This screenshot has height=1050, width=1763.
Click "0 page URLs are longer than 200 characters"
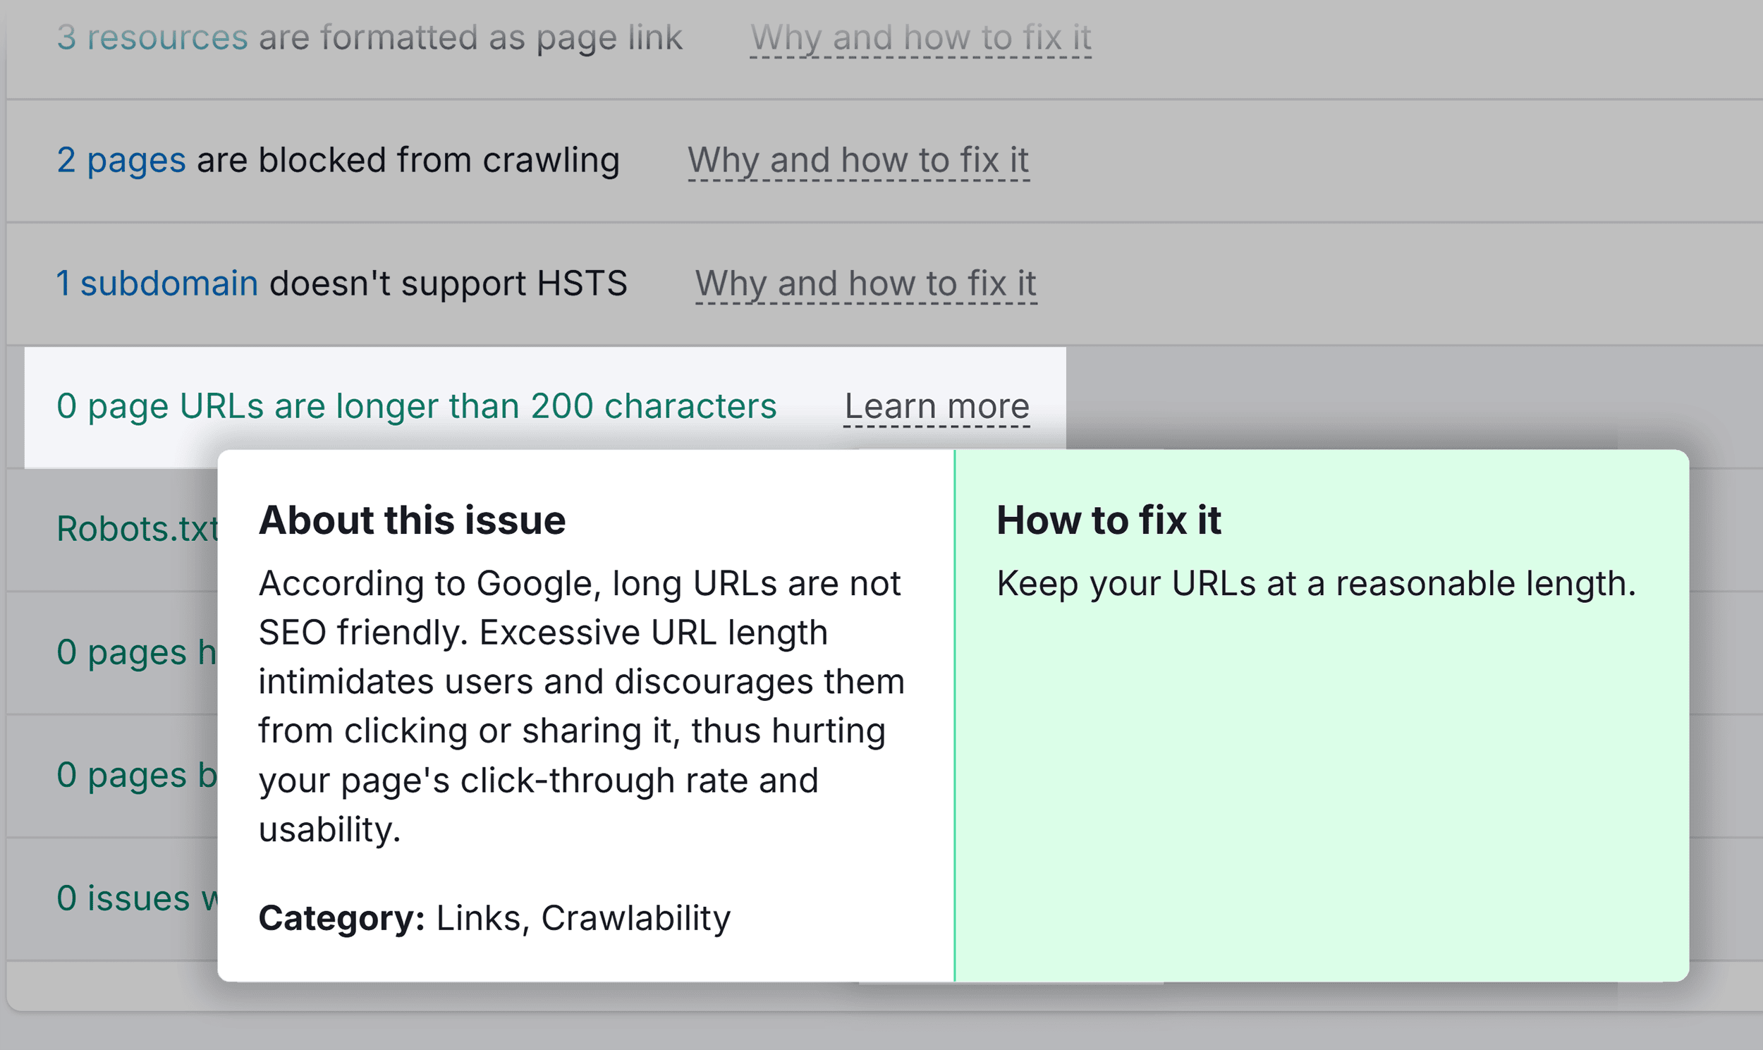pos(417,405)
